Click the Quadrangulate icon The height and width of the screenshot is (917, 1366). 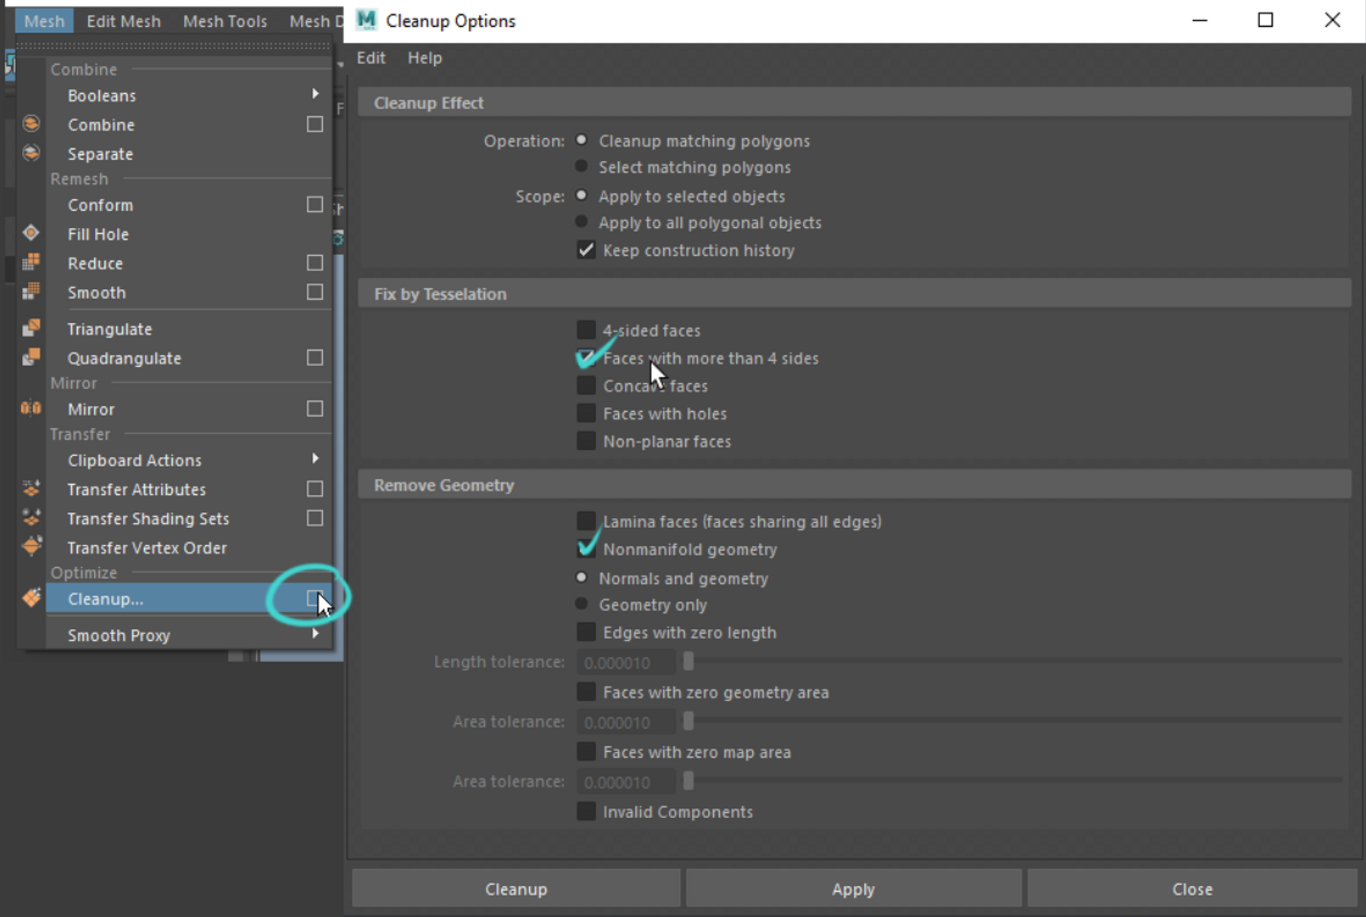31,357
